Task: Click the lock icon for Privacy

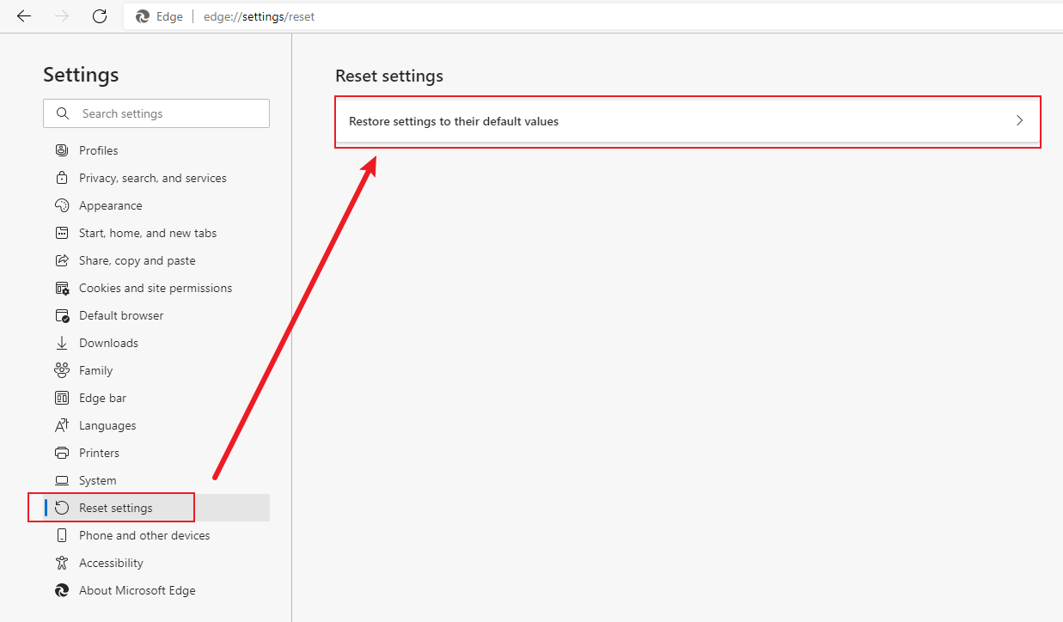Action: click(x=62, y=178)
